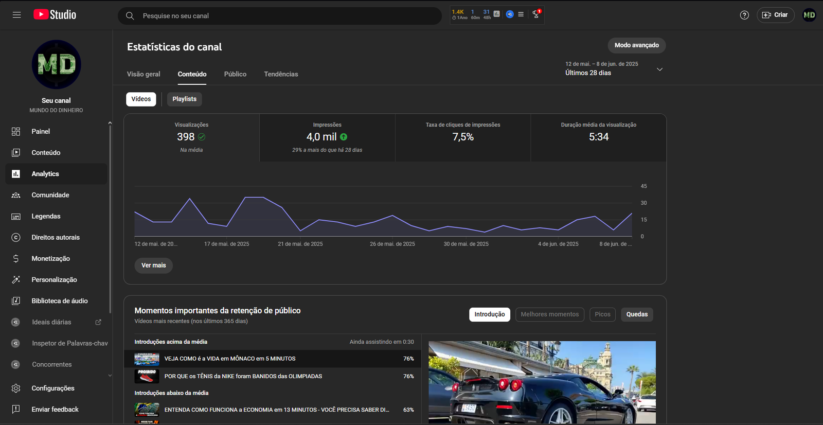Screen dimensions: 823x425
Task: Open the extension list menu icon
Action: click(521, 14)
